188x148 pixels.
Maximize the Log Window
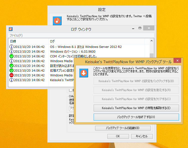click(140, 28)
